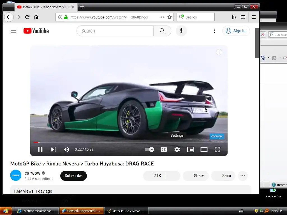Open the carwow channel avatar

(x=16, y=175)
